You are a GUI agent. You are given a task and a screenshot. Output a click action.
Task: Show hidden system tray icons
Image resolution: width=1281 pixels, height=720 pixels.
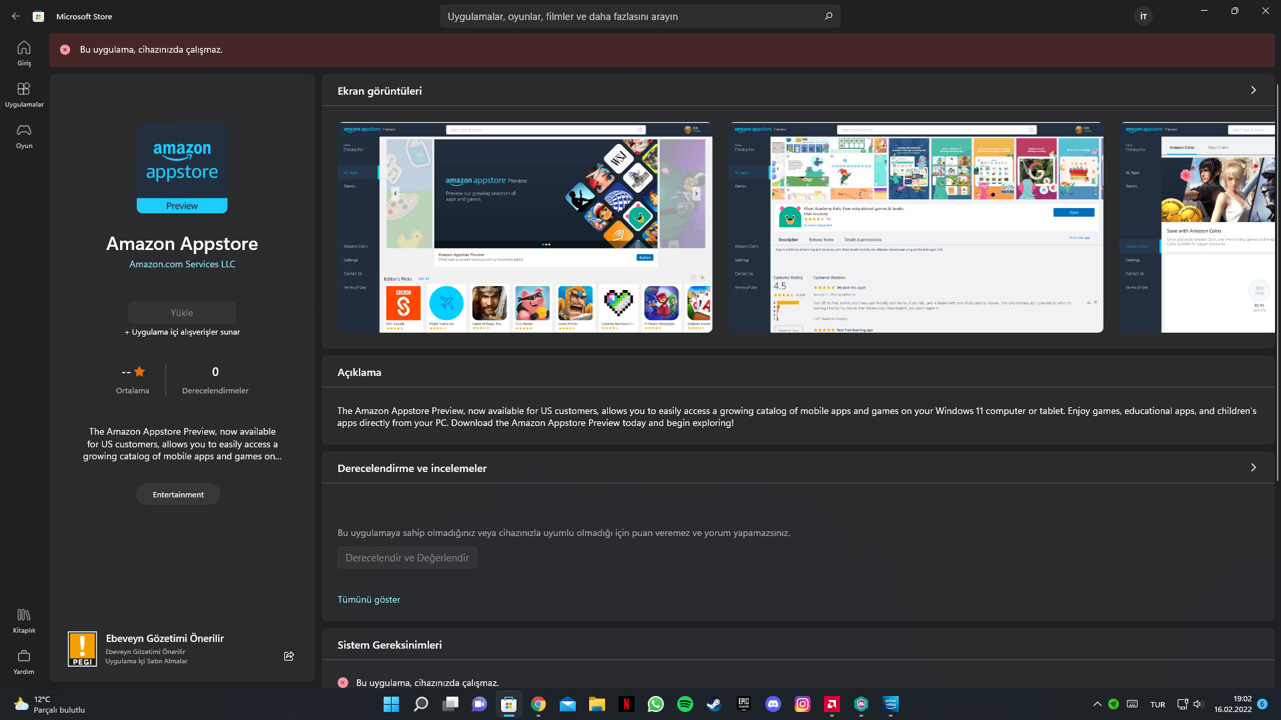(x=1097, y=704)
